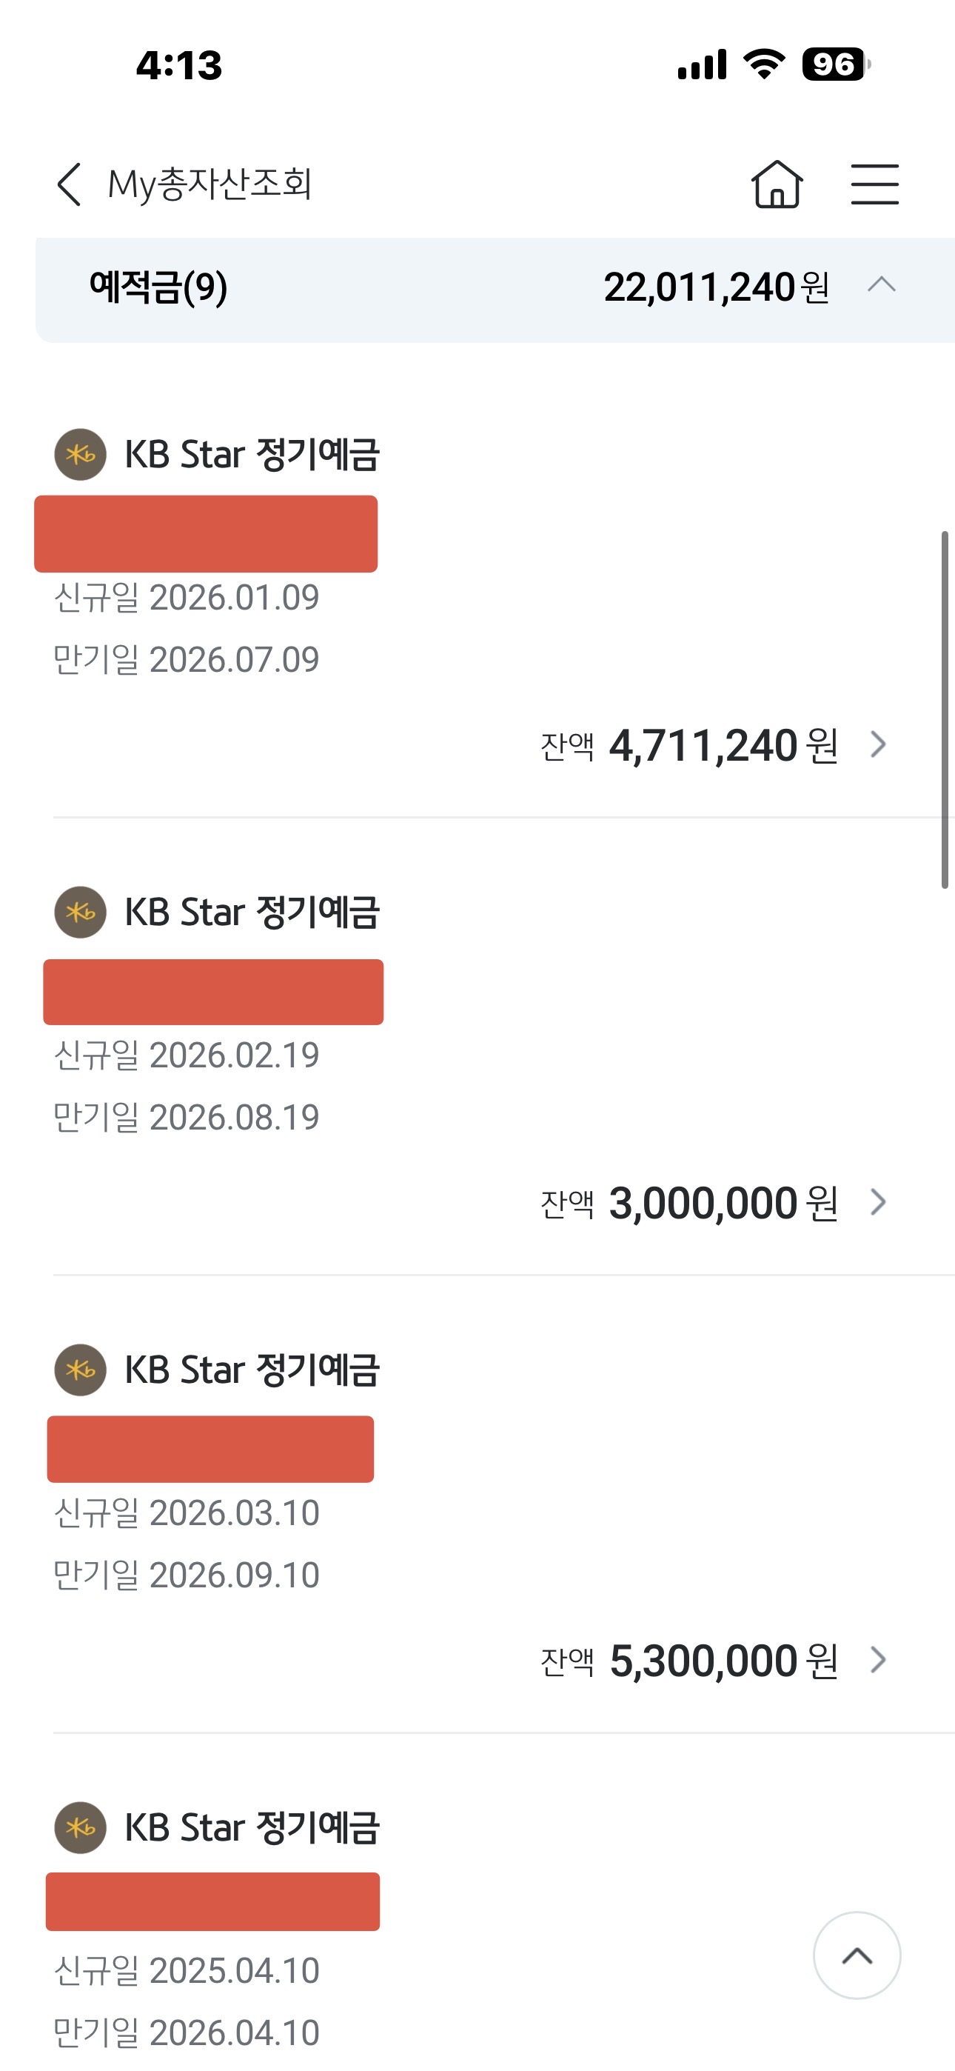This screenshot has height=2071, width=955.
Task: Tap the battery indicator in status bar
Action: (x=836, y=64)
